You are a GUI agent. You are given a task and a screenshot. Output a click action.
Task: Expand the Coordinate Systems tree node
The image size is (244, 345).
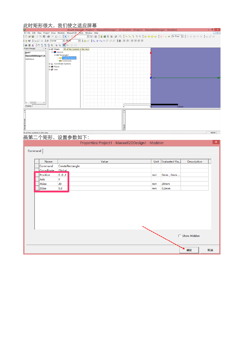(x=49, y=64)
